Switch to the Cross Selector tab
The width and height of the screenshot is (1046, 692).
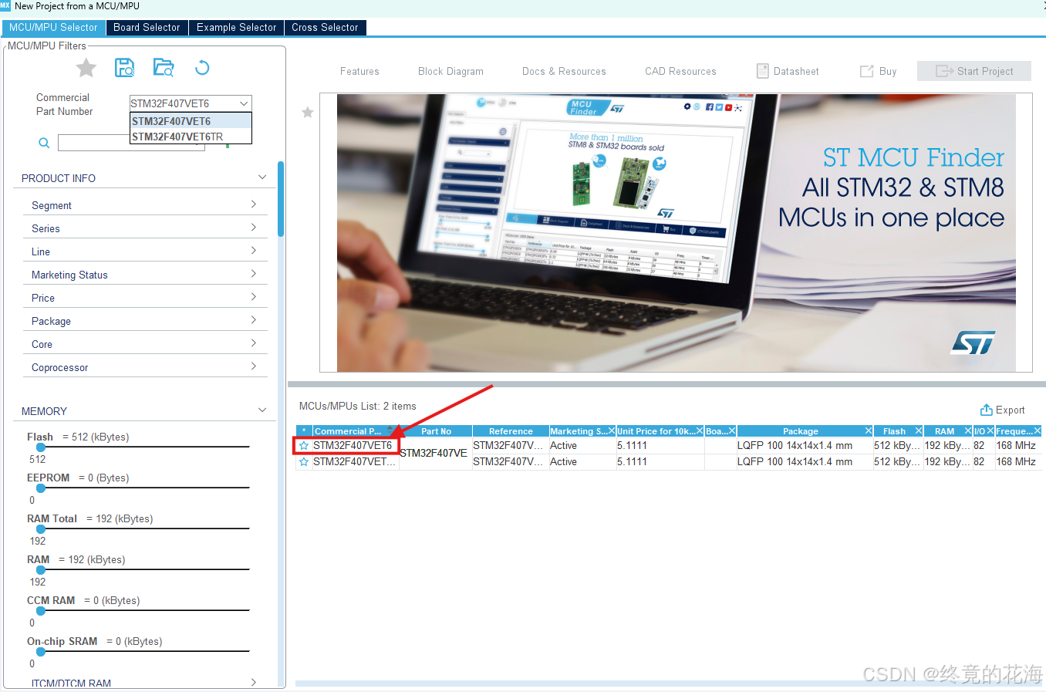325,27
